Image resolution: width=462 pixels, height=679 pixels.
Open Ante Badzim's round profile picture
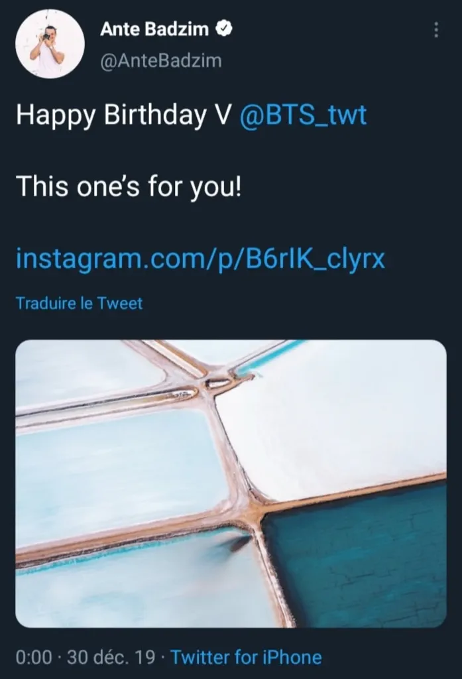click(x=50, y=44)
